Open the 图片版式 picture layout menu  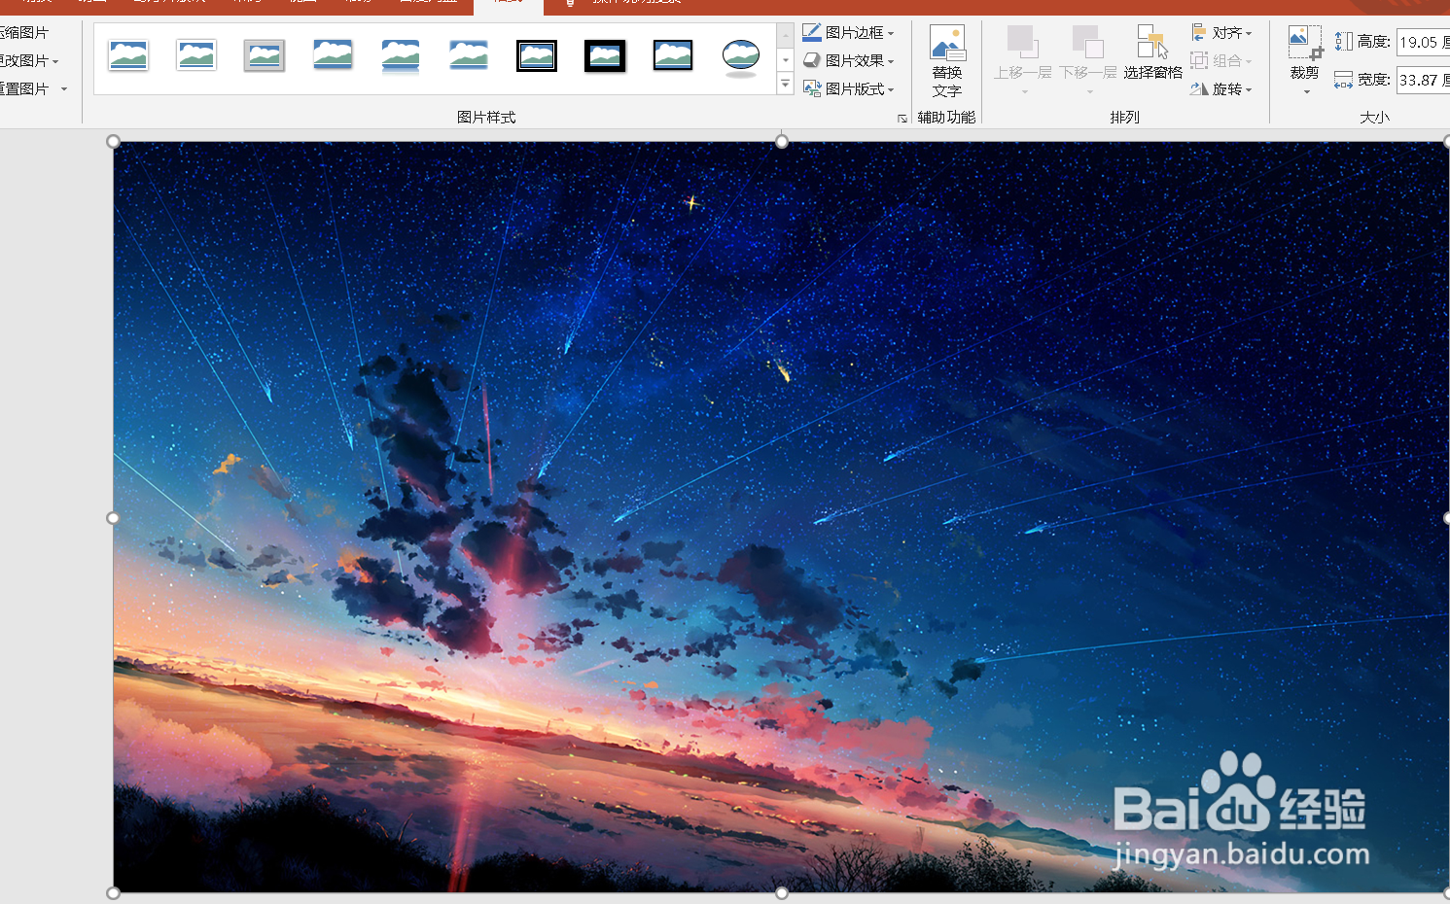point(848,88)
